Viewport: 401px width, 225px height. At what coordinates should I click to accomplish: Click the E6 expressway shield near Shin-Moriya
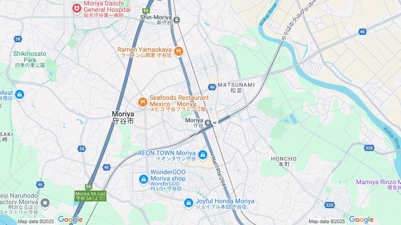coord(146,10)
